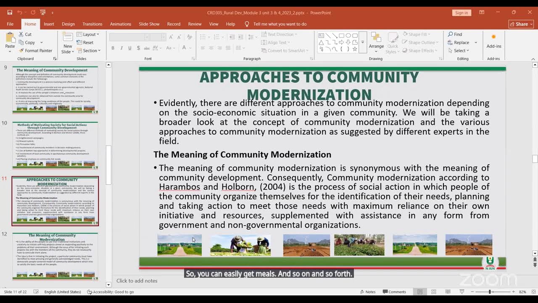Switch to the Animations tab
The image size is (538, 303).
[121, 24]
